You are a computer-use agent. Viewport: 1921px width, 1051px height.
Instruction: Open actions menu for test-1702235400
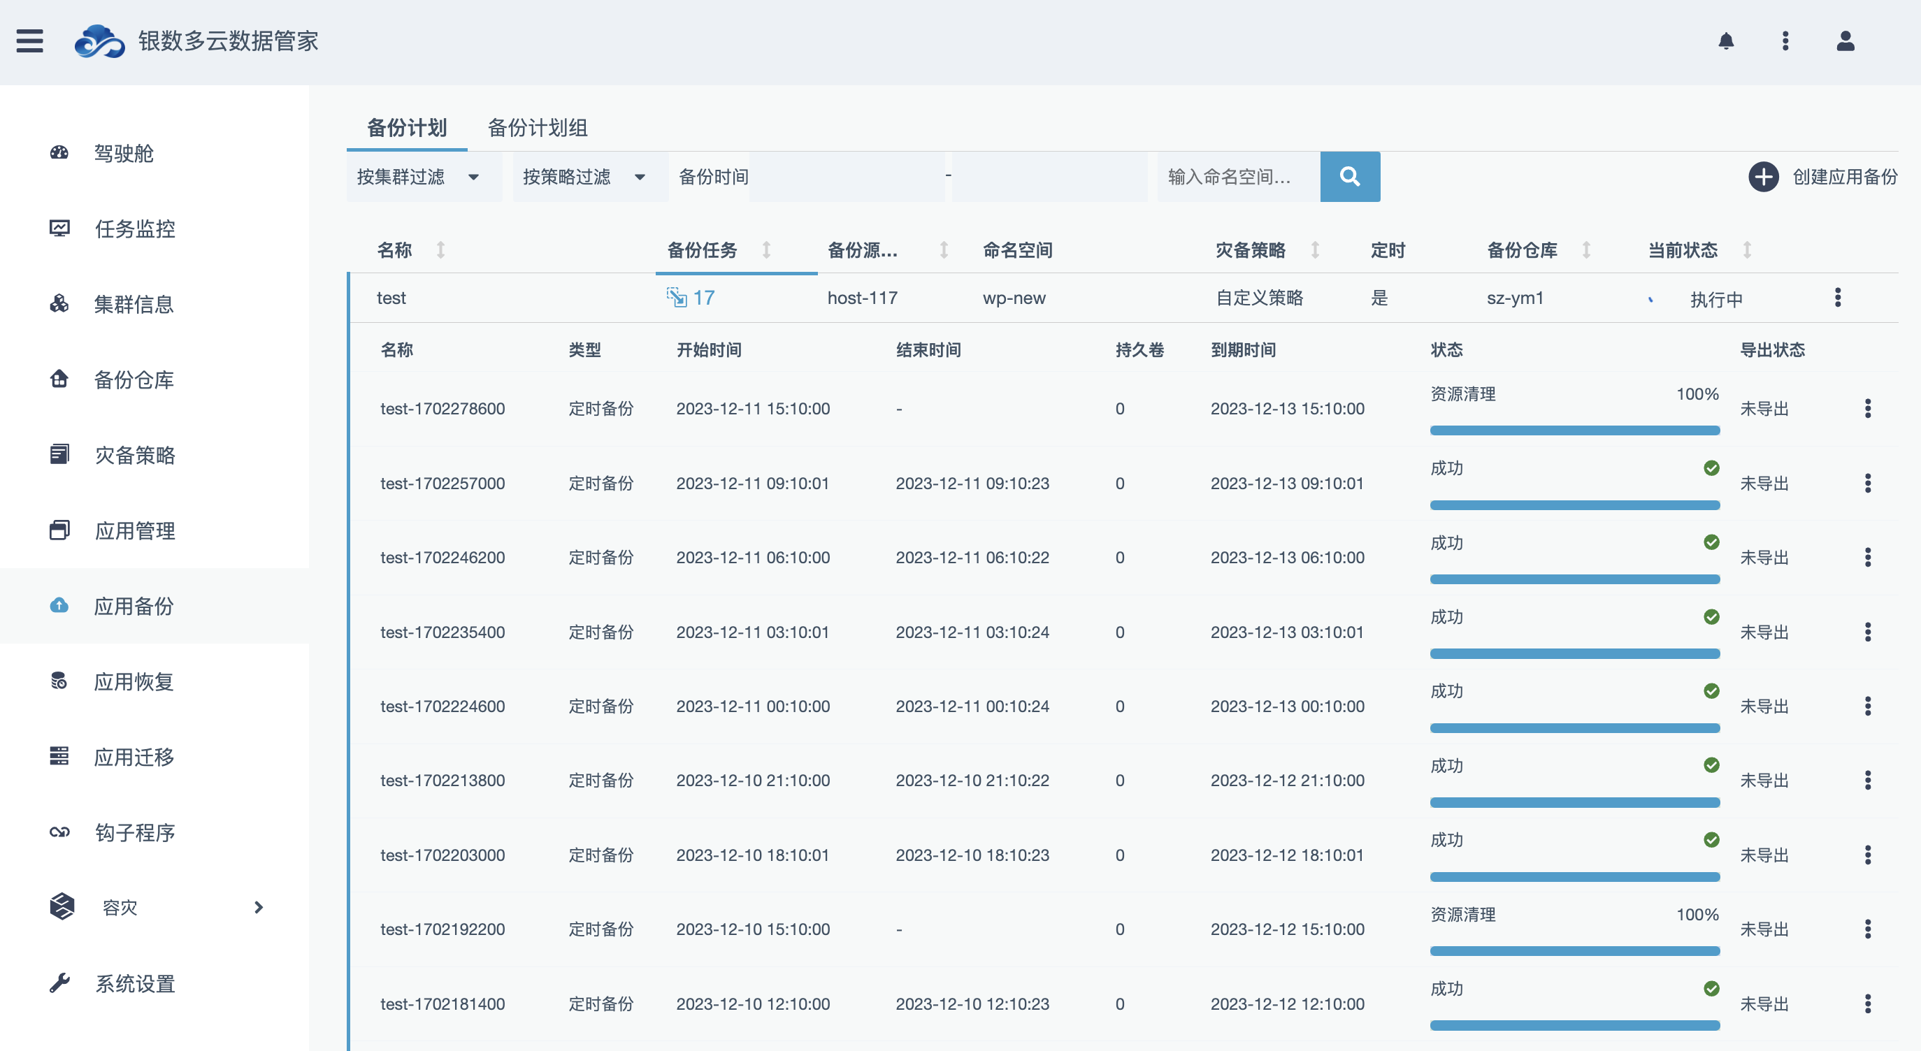click(1867, 632)
